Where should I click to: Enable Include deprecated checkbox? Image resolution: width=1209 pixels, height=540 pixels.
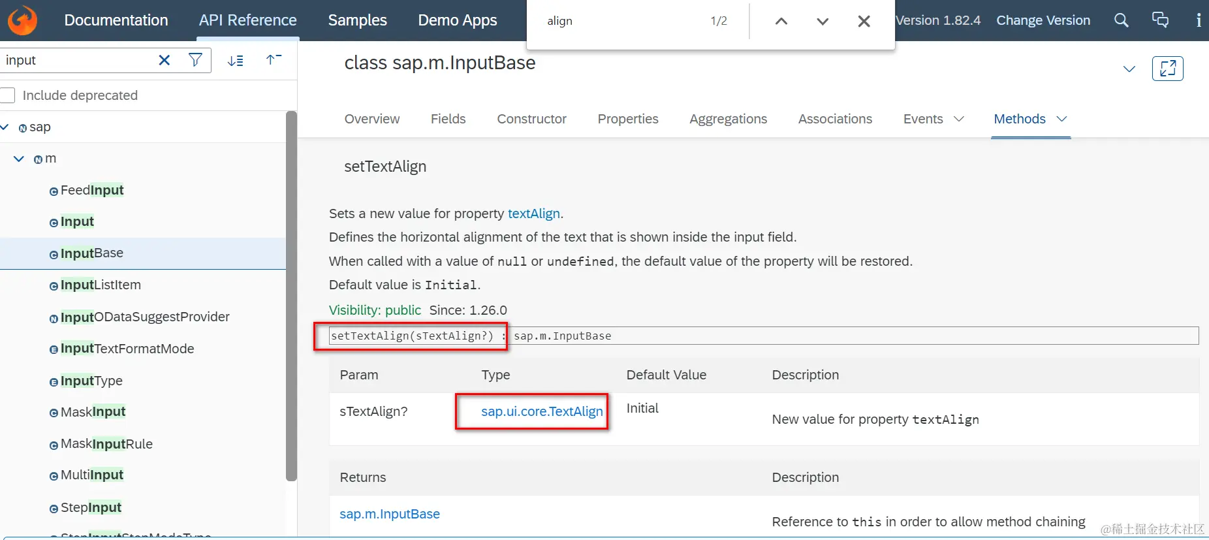tap(8, 95)
